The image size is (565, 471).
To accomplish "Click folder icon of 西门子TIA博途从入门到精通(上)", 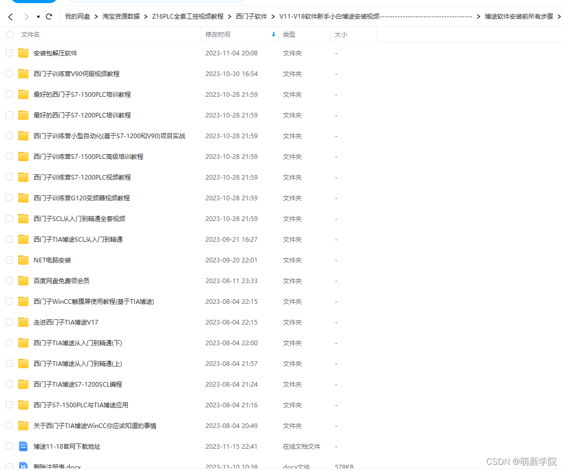I will [x=23, y=364].
